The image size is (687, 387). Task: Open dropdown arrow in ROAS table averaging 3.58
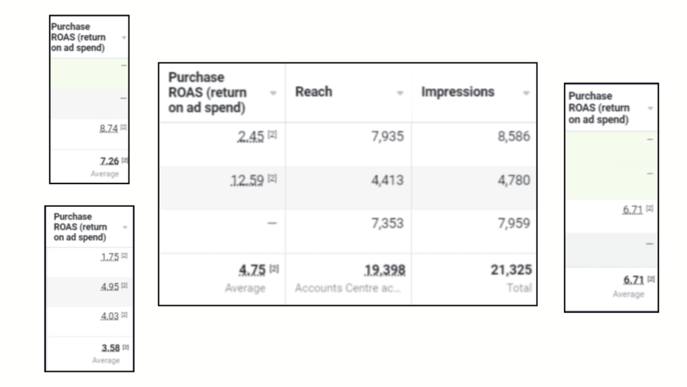pos(124,227)
